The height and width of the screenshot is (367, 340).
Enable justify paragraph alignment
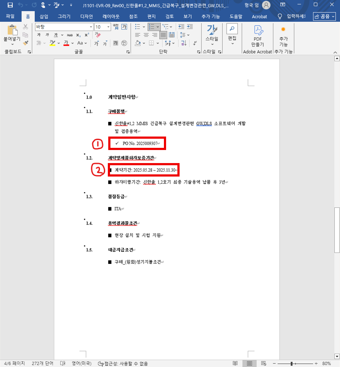pyautogui.click(x=163, y=35)
